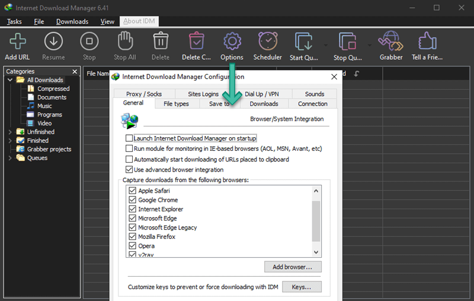Screen dimensions: 474x301
Task: Open the Grabber tool icon
Action: click(390, 41)
